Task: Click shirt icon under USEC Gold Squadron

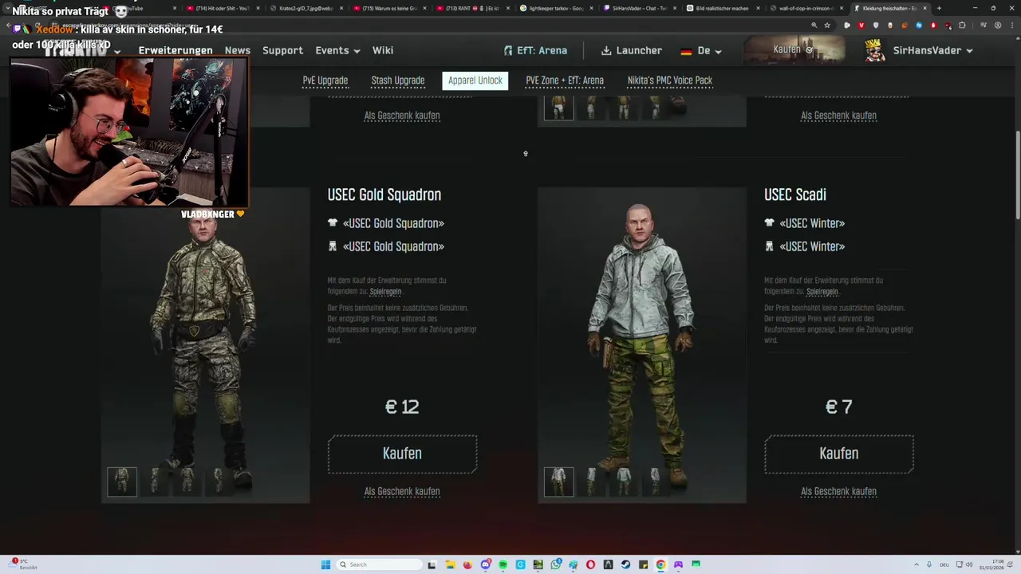Action: coord(333,223)
